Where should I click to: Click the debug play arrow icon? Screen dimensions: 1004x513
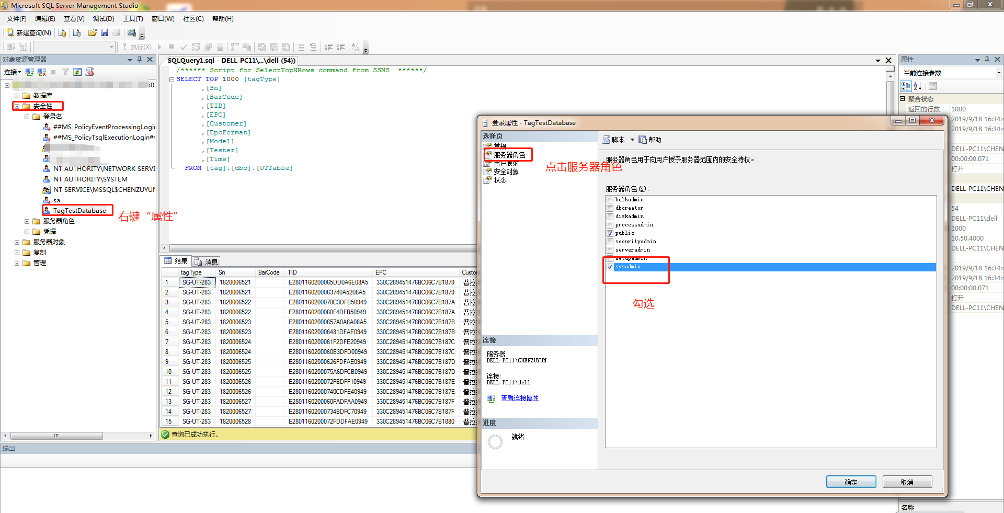(159, 47)
